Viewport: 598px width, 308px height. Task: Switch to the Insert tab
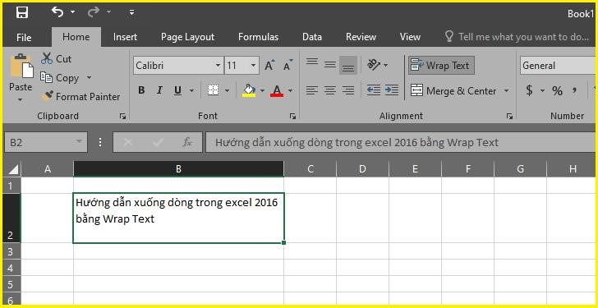point(125,37)
